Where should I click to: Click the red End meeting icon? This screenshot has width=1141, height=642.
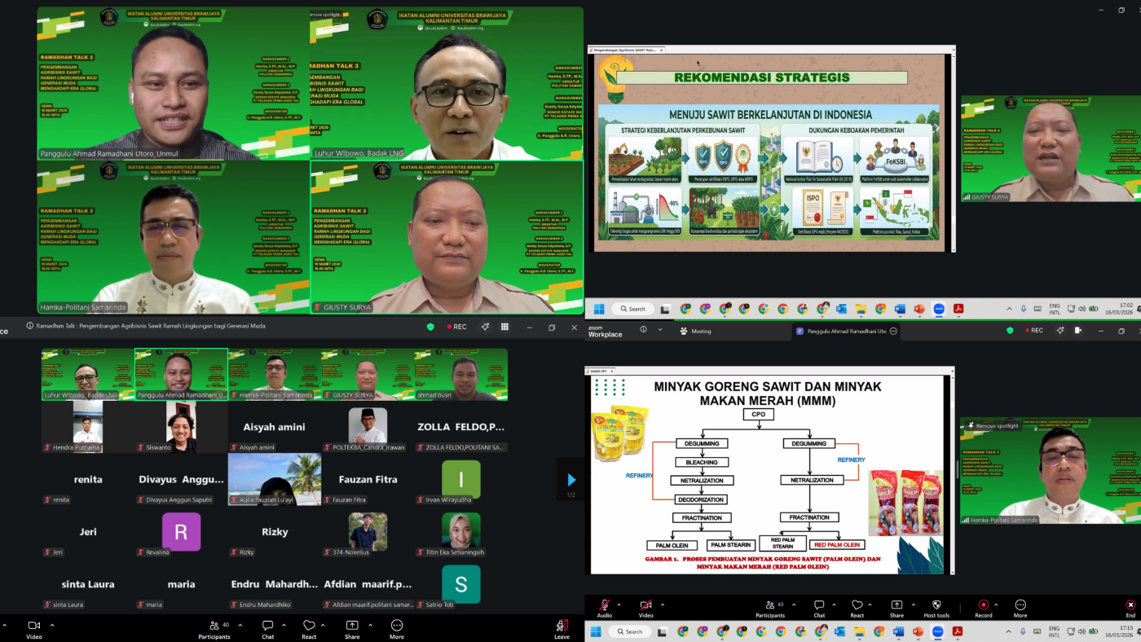1130,605
